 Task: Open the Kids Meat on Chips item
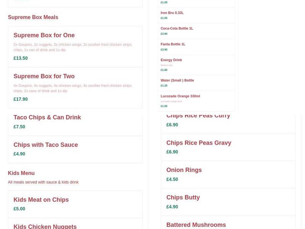[x=41, y=200]
